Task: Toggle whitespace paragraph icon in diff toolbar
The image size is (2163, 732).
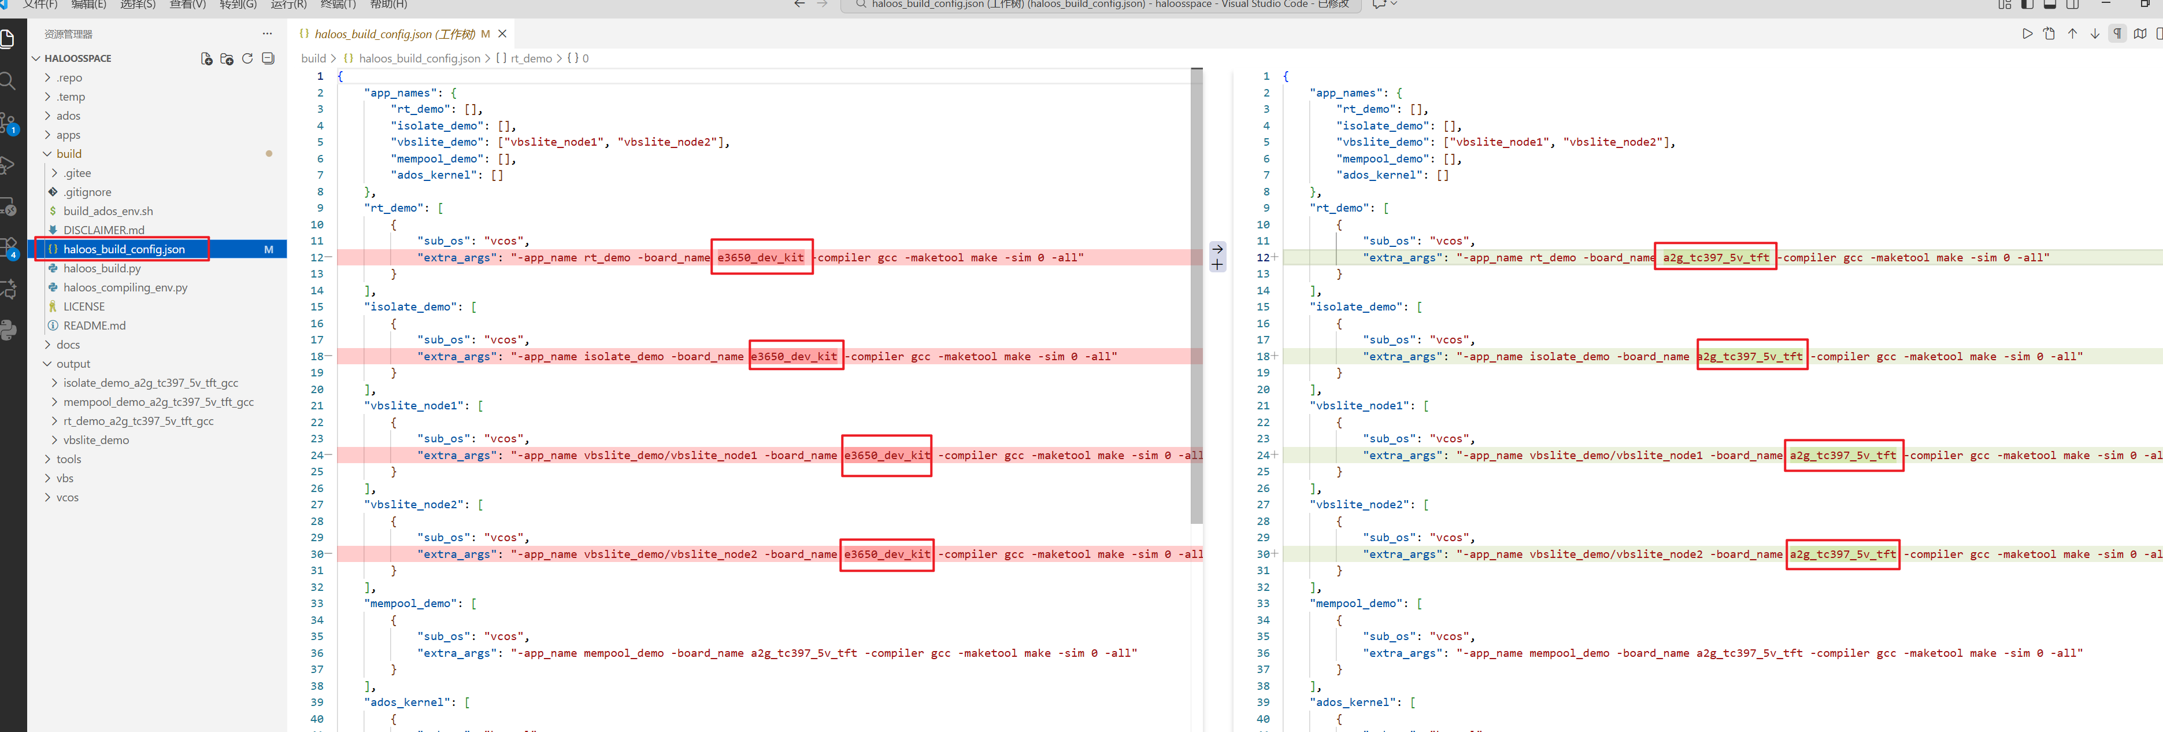Action: 2117,34
